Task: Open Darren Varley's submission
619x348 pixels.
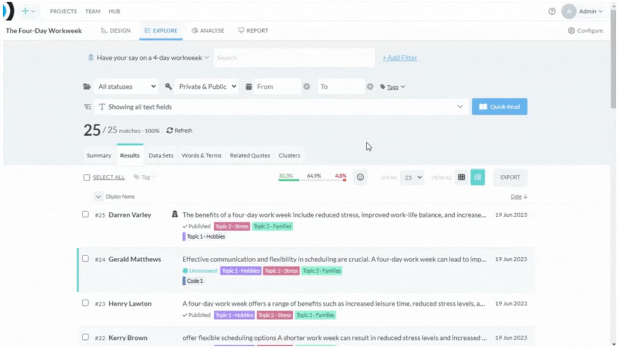Action: click(334, 215)
